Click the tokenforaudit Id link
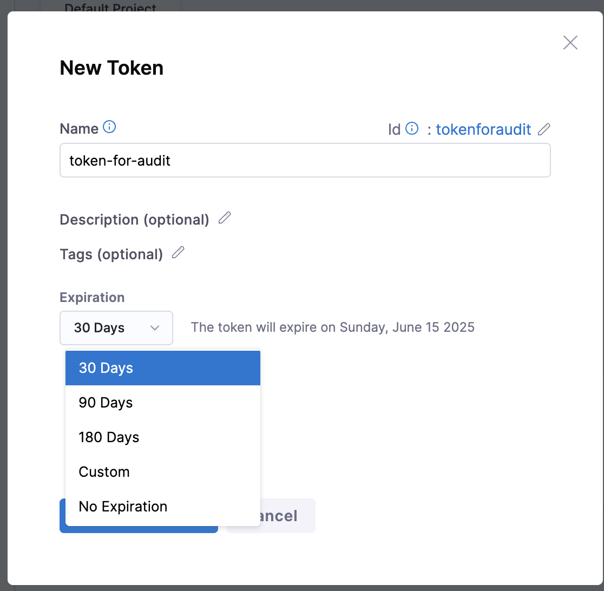 coord(483,129)
